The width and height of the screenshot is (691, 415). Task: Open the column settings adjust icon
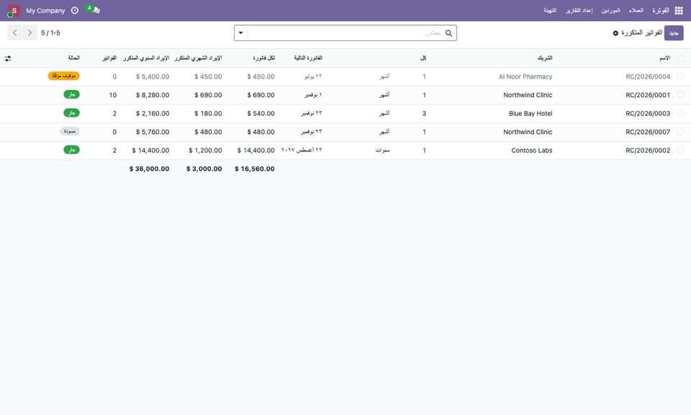click(8, 58)
